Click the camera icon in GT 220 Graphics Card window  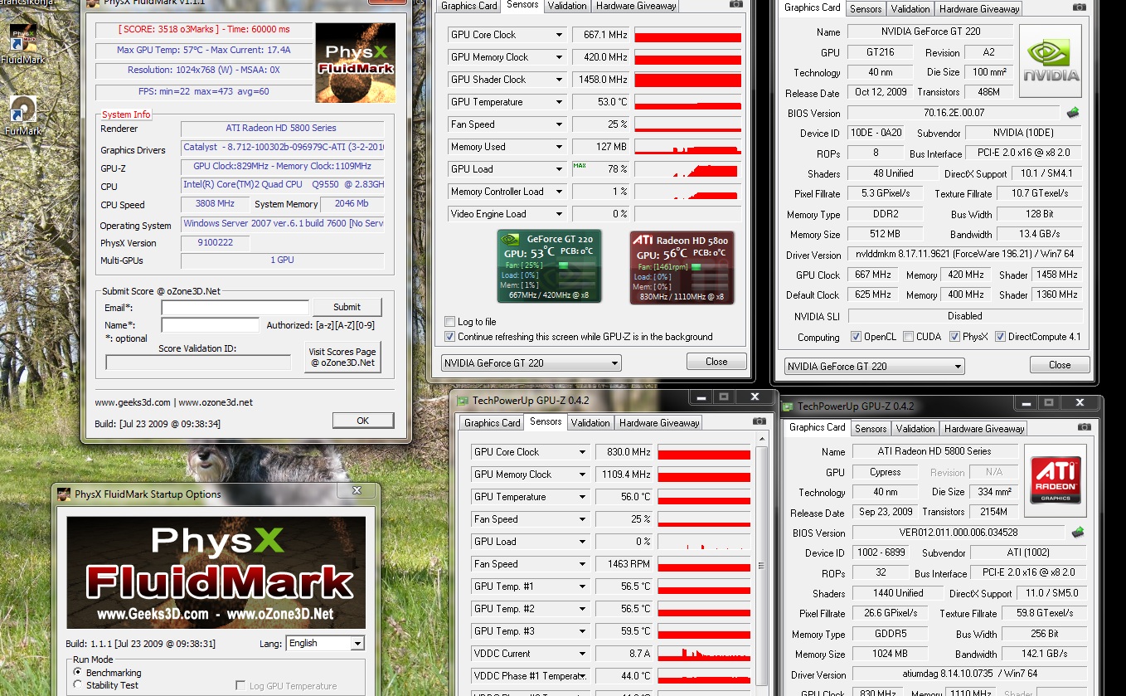(x=1079, y=7)
